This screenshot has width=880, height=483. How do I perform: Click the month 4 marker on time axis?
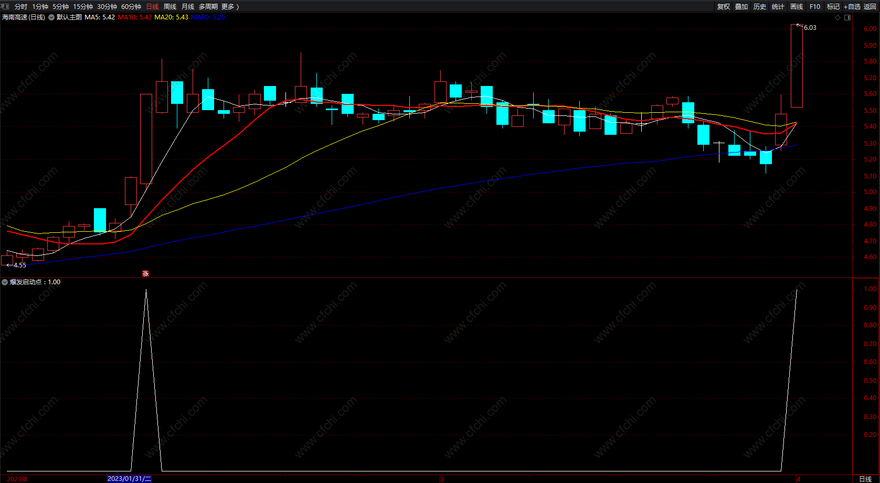(x=798, y=479)
